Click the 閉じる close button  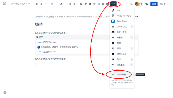coord(162,4)
